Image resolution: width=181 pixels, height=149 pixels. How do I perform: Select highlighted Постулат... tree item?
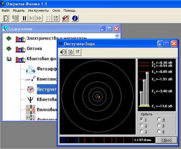pyautogui.click(x=47, y=89)
